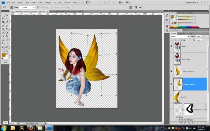This screenshot has width=210, height=131.
Task: Select the Type tool
Action: tap(7, 40)
